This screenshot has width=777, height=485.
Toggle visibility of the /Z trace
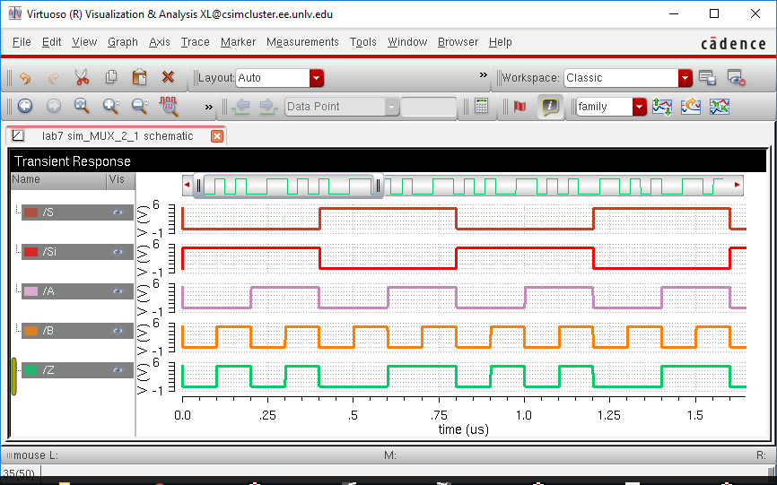tap(118, 370)
